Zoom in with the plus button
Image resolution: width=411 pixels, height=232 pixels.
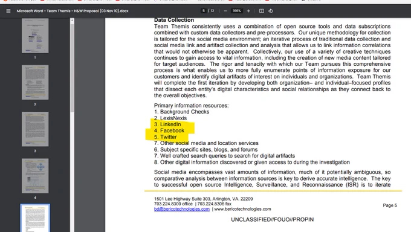pyautogui.click(x=248, y=11)
